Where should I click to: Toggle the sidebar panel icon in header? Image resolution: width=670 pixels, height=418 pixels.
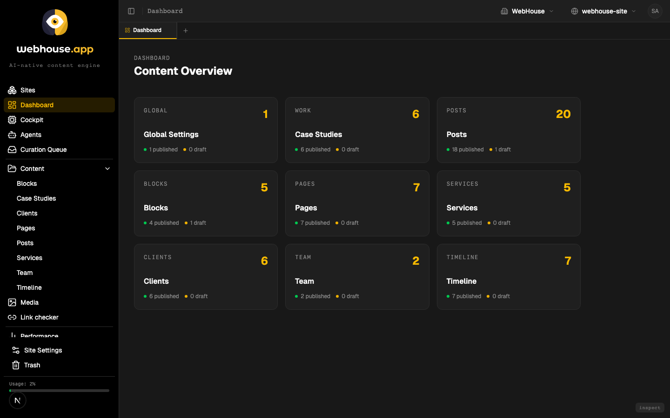tap(131, 11)
